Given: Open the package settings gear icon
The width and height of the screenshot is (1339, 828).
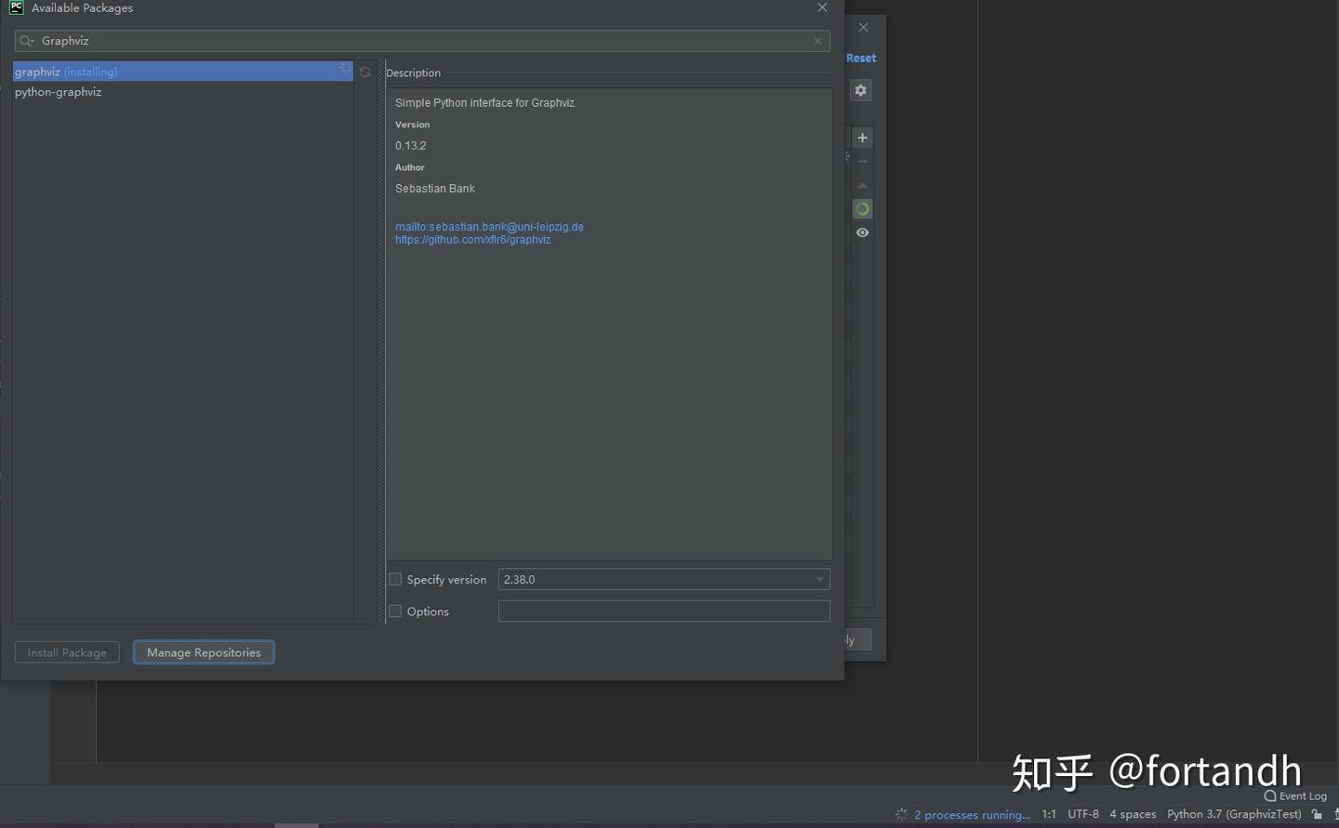Looking at the screenshot, I should (860, 90).
